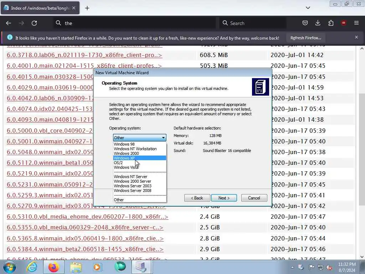The height and width of the screenshot is (274, 365).
Task: Open the new tab plus button
Action: 87,8
